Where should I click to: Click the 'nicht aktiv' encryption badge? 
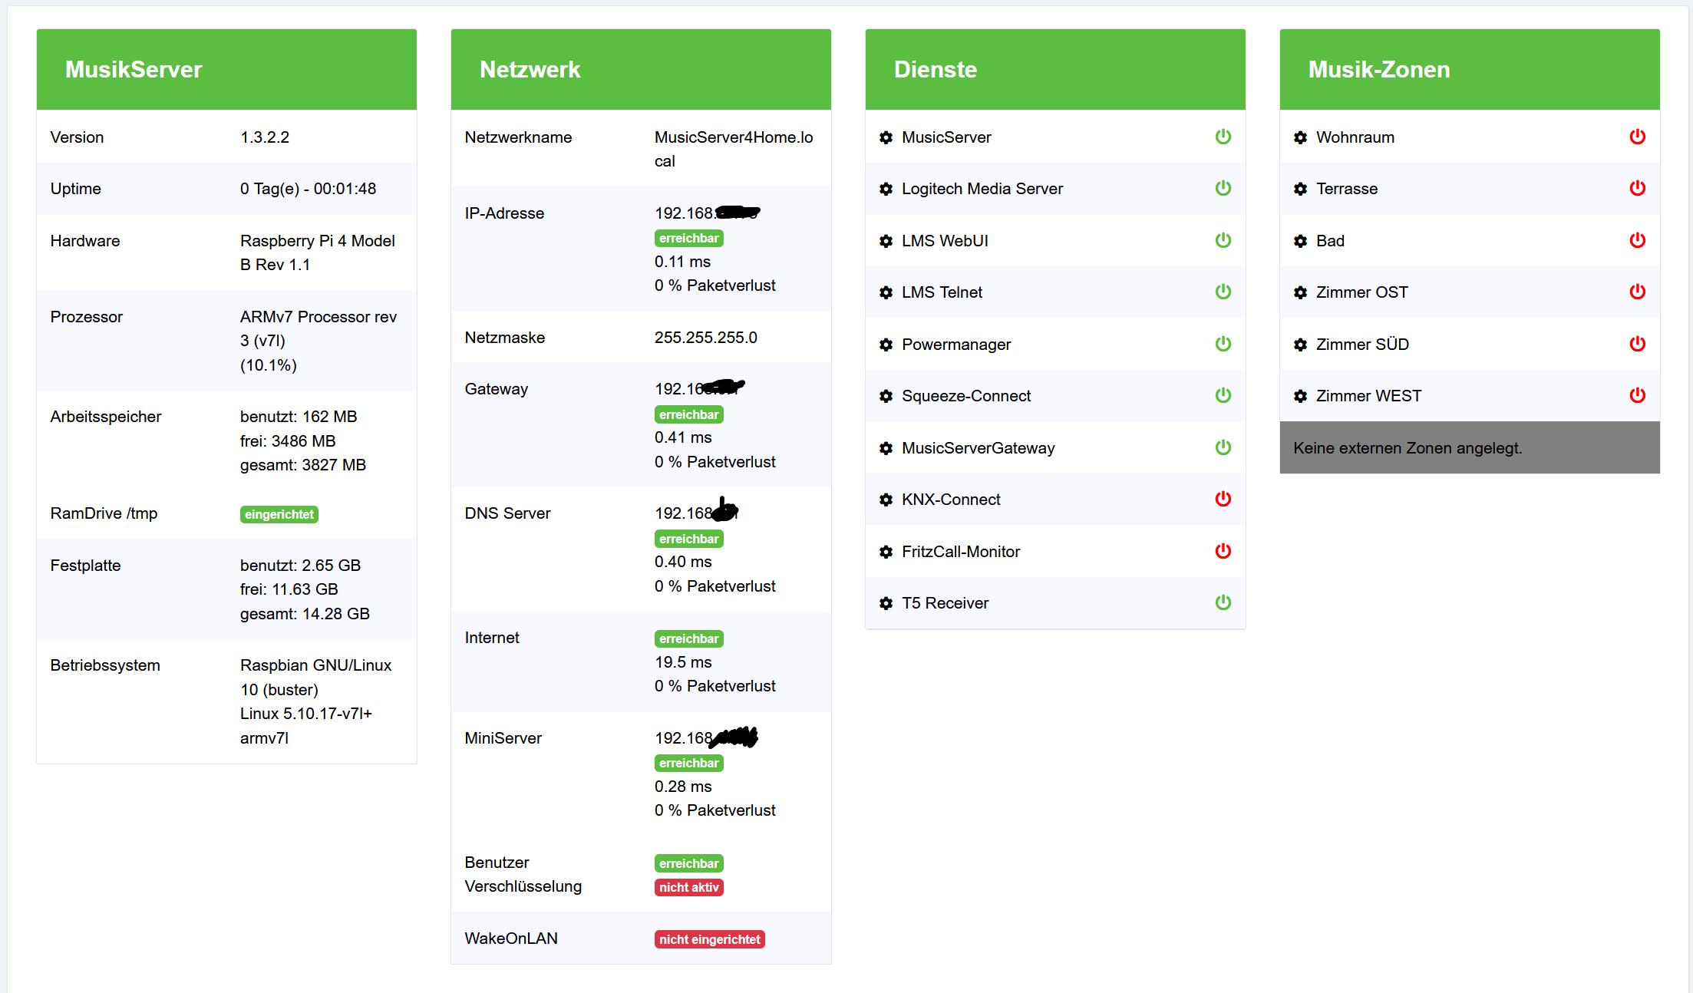pyautogui.click(x=688, y=887)
